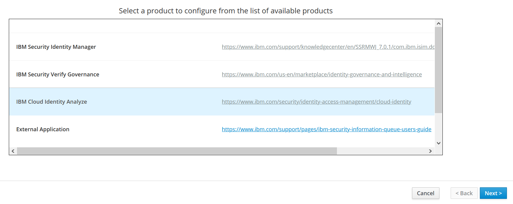Click the right arrow of horizontal scrollbar
513x204 pixels.
(430, 151)
